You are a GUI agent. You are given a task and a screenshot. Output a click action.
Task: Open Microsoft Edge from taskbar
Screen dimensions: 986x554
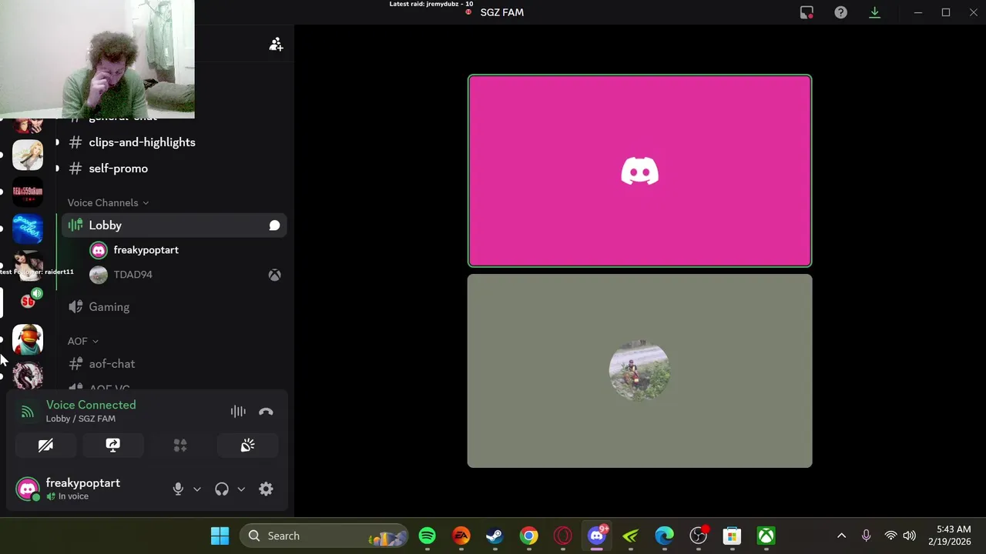pos(664,536)
